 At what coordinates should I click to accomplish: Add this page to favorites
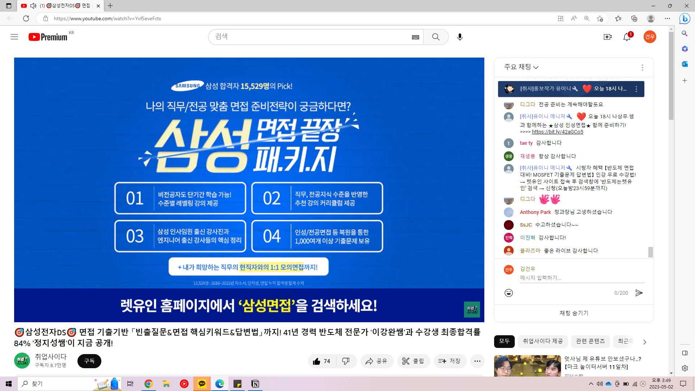point(600,18)
